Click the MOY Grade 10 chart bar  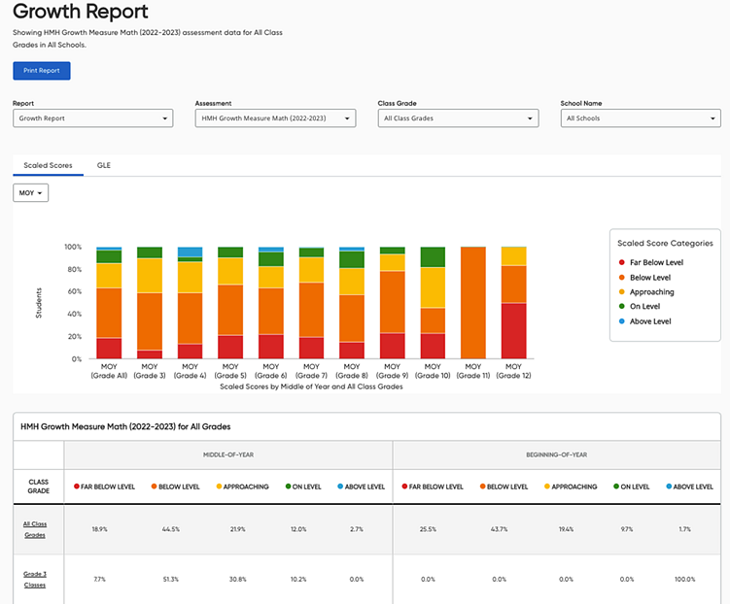click(433, 303)
